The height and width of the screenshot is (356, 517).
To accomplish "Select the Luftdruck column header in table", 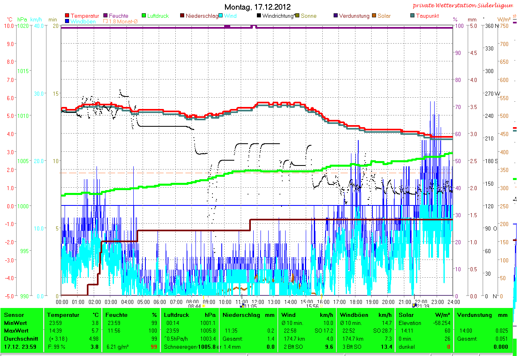I will point(176,315).
